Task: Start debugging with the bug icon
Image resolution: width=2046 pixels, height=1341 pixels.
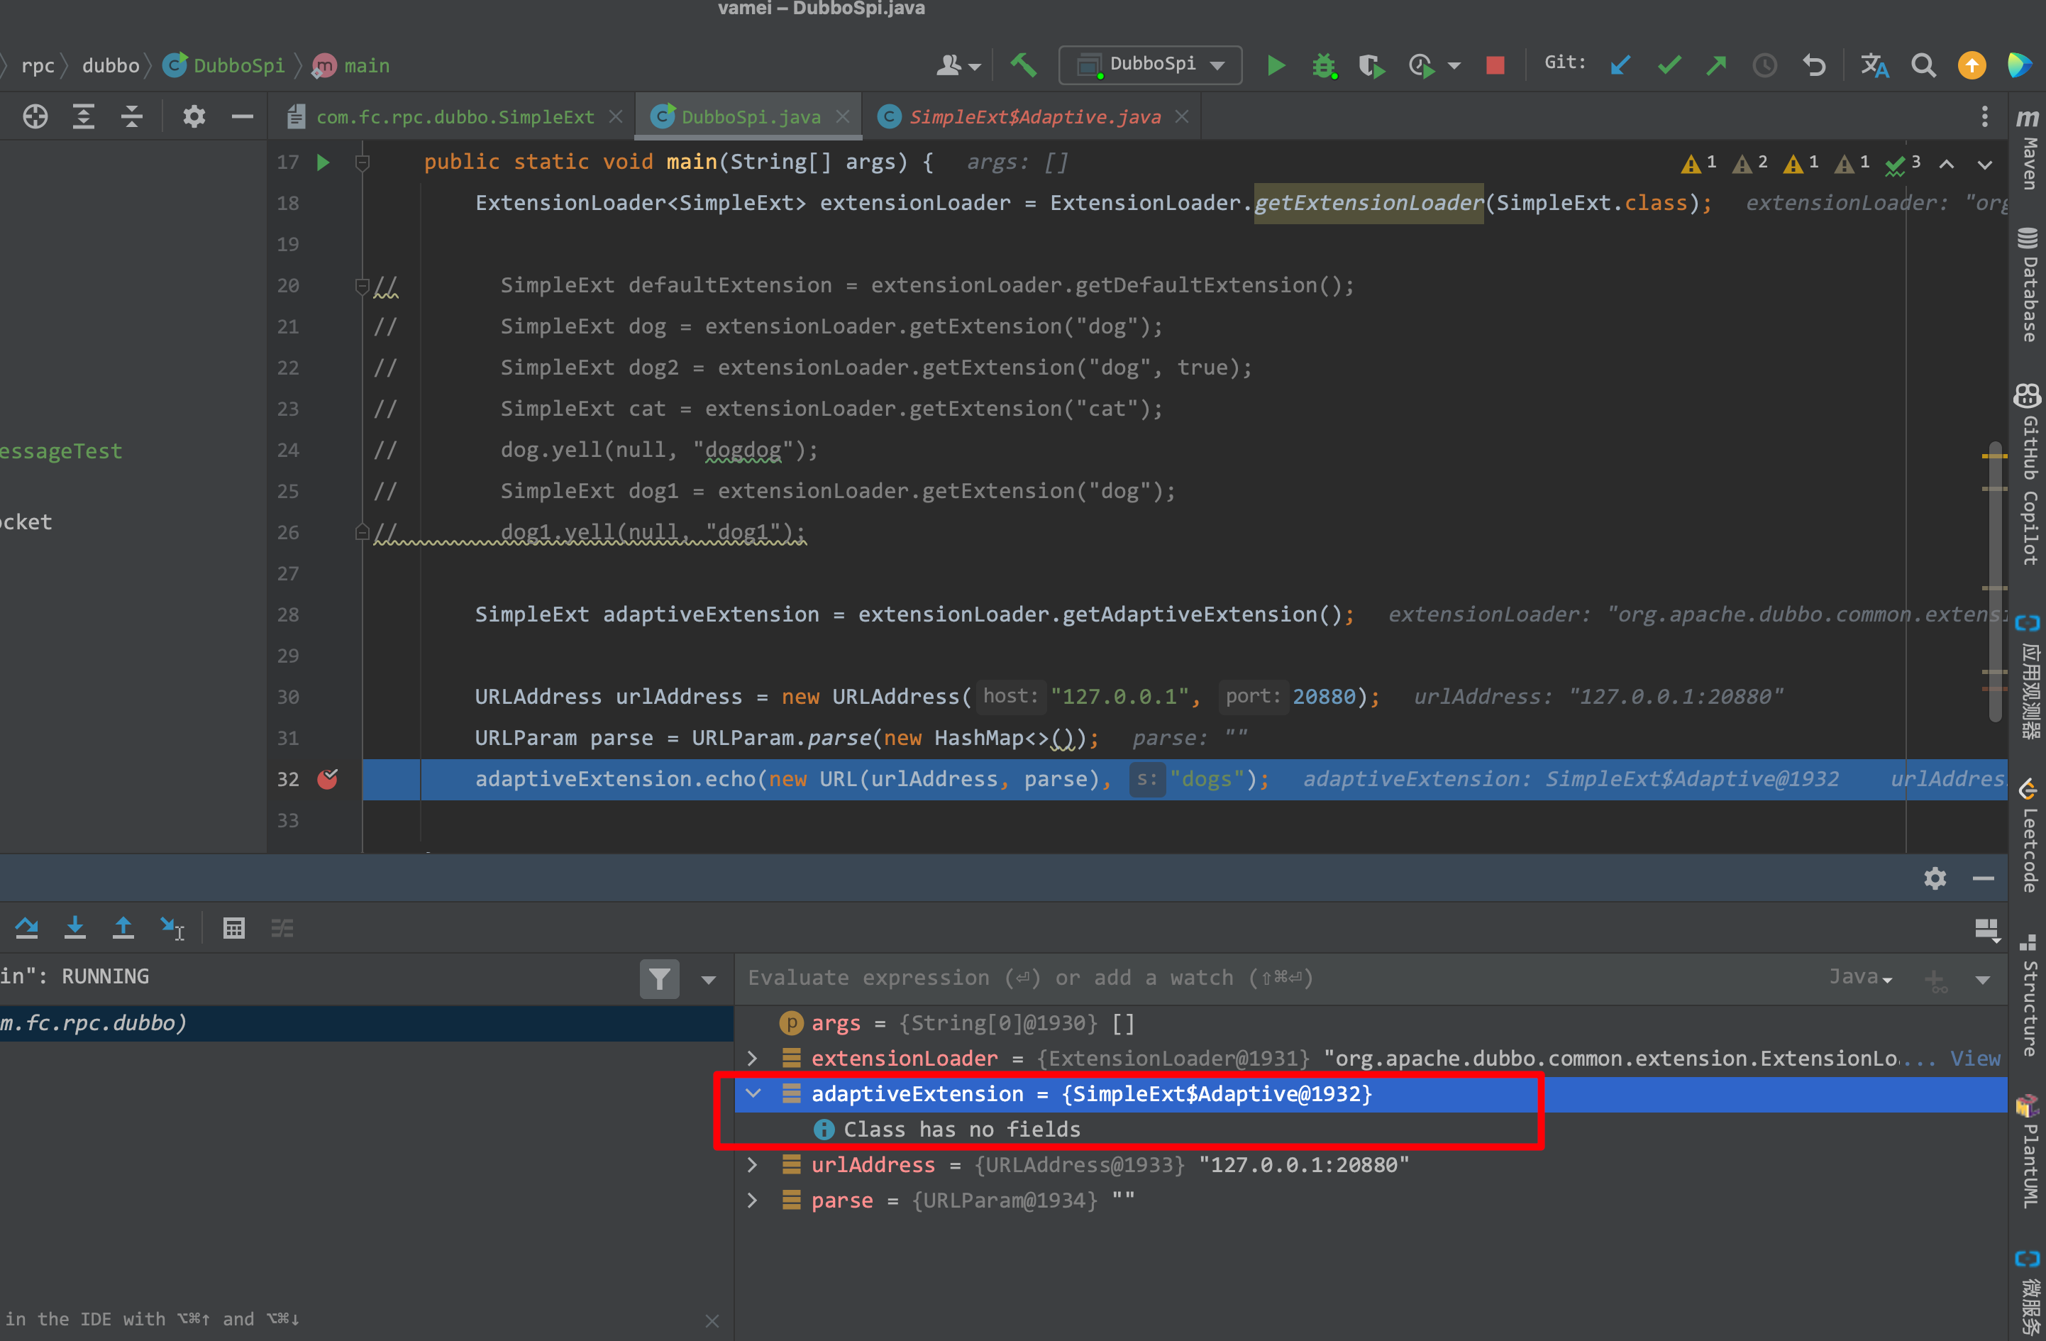Action: (x=1324, y=65)
